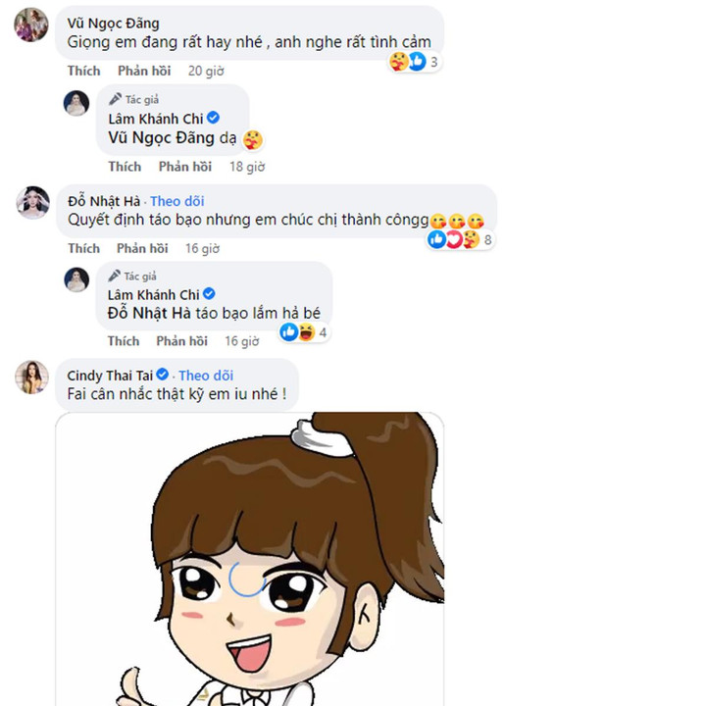Open Cindy Thai Tai's avatar
This screenshot has height=706, width=706.
coord(31,378)
